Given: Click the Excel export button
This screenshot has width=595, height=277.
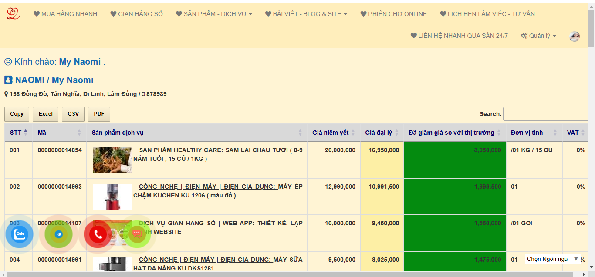Looking at the screenshot, I should click(46, 114).
